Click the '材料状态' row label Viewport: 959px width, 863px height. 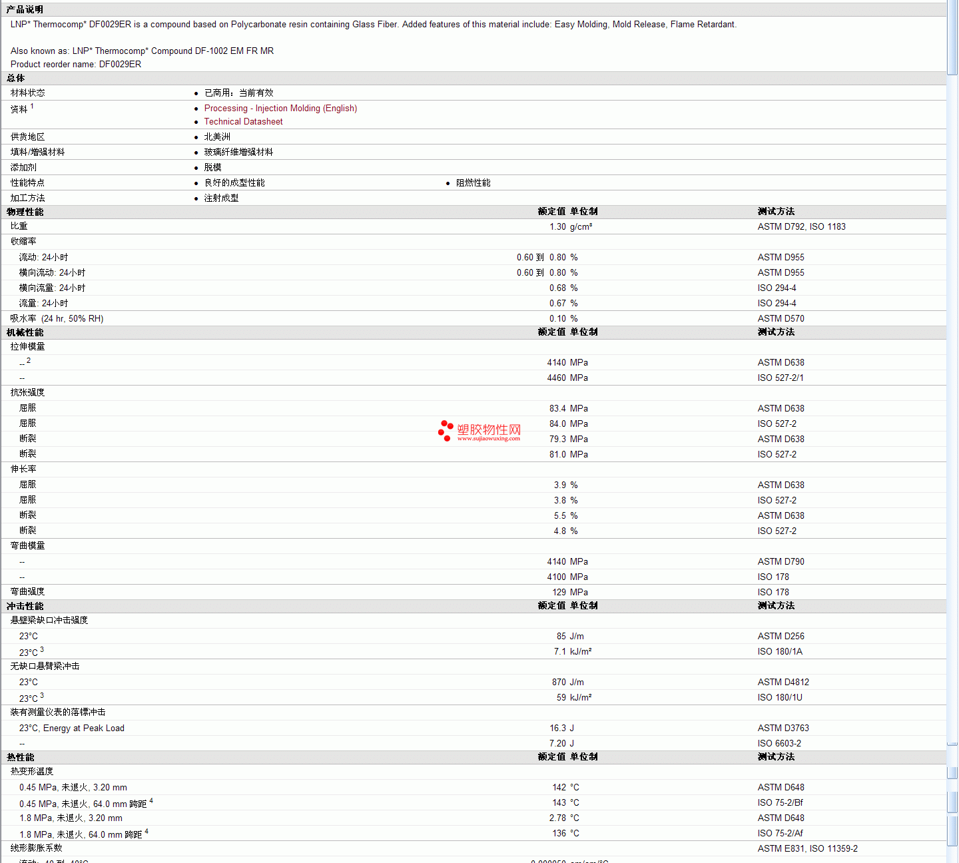click(28, 93)
